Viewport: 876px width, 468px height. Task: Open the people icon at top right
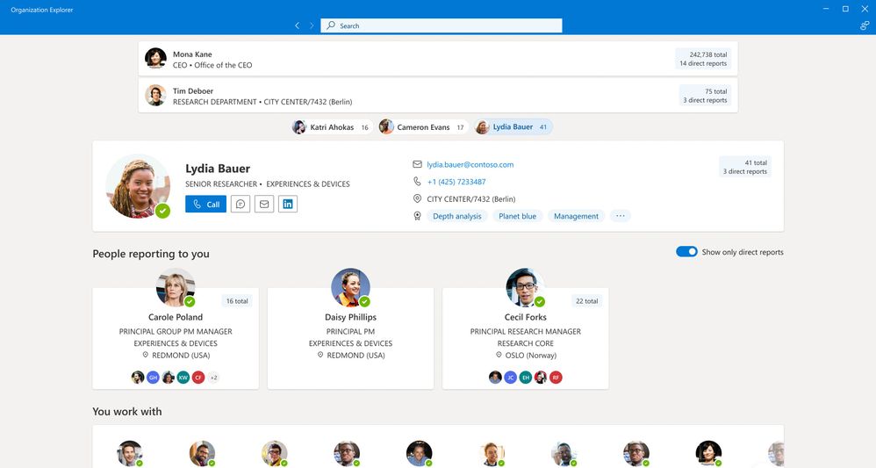point(865,25)
